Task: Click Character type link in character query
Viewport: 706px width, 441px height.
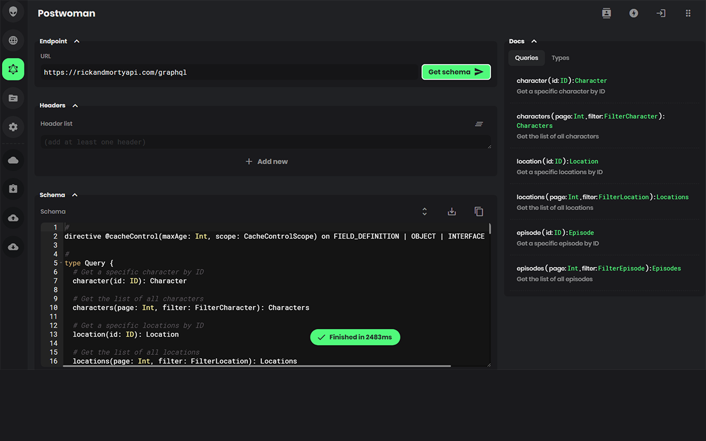Action: point(591,80)
